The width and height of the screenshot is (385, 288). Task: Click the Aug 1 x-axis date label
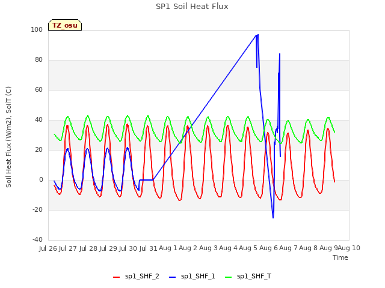pyautogui.click(x=168, y=248)
